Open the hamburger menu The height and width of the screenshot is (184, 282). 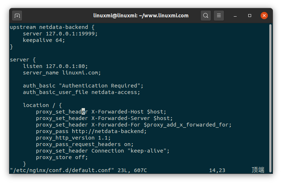(218, 16)
